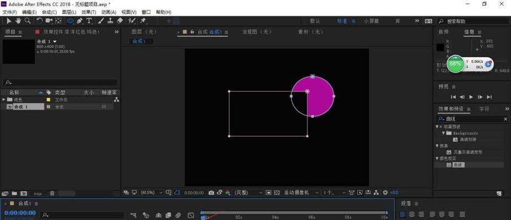Click the 曲线 effect in effects list

(x=458, y=164)
